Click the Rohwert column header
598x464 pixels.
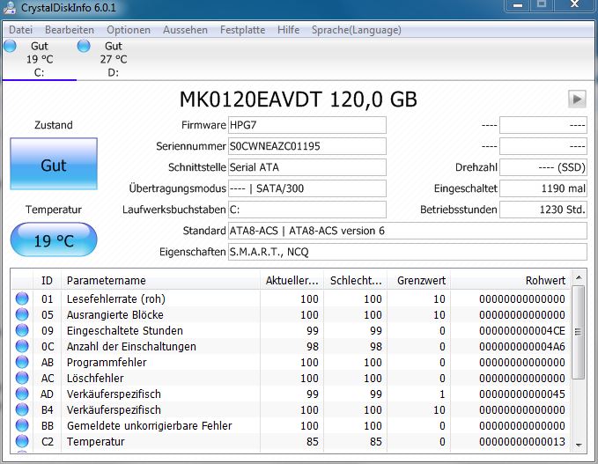tap(511, 281)
